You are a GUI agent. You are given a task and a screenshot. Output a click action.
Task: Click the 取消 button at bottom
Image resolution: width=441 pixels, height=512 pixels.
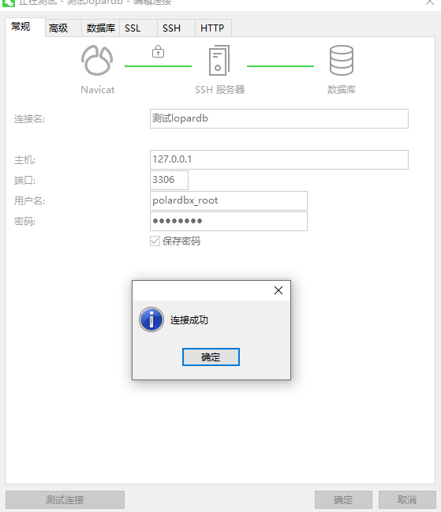coord(407,499)
